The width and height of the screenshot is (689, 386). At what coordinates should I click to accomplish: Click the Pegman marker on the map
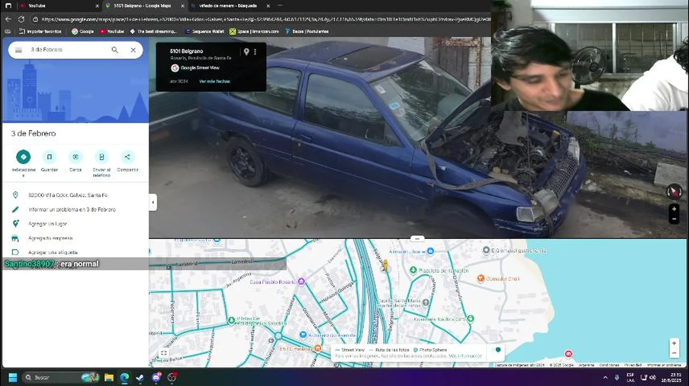(385, 265)
